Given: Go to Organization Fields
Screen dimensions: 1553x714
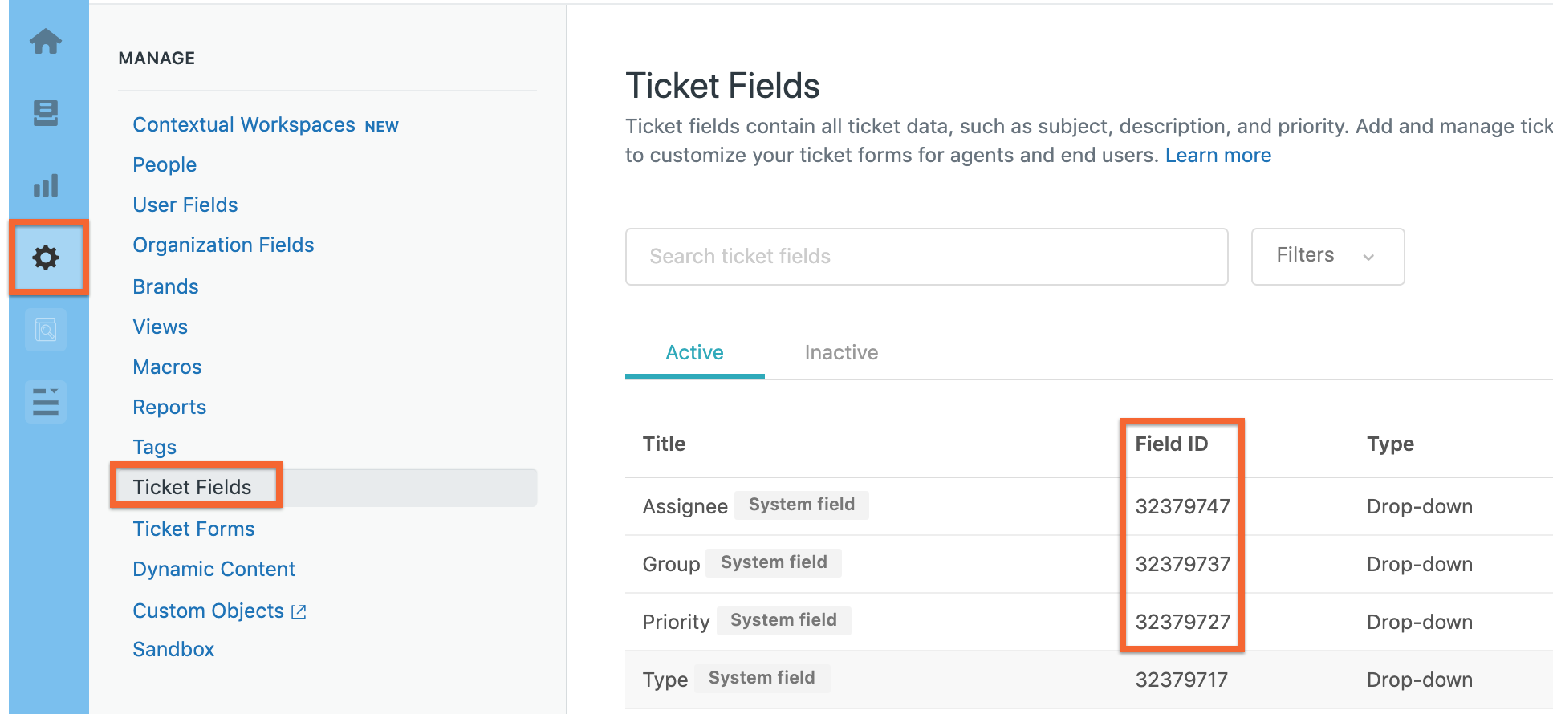Looking at the screenshot, I should (223, 245).
